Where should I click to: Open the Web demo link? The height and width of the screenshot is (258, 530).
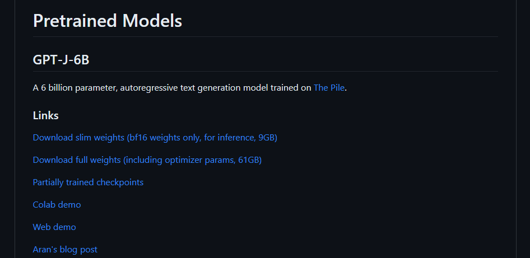(x=54, y=227)
